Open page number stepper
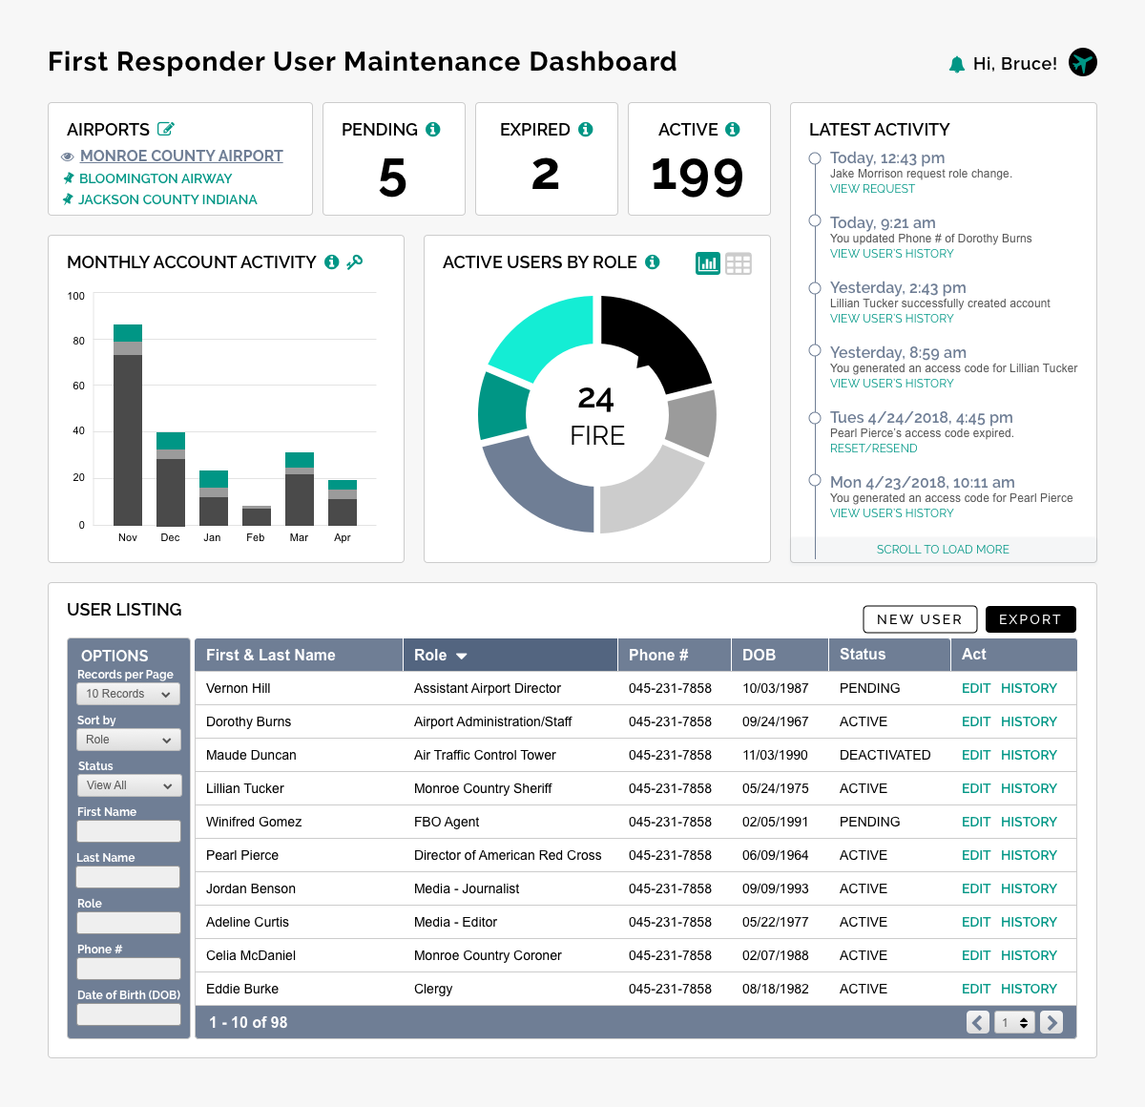 point(1014,1022)
